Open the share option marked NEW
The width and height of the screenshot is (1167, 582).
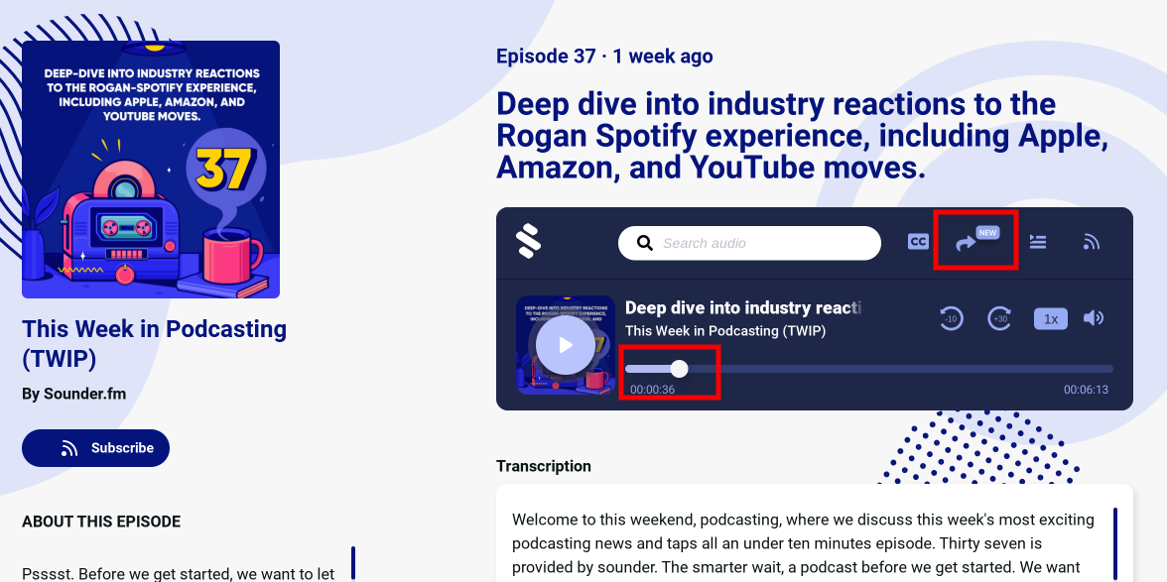[x=975, y=239]
